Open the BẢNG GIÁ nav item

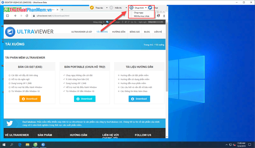(x=135, y=32)
